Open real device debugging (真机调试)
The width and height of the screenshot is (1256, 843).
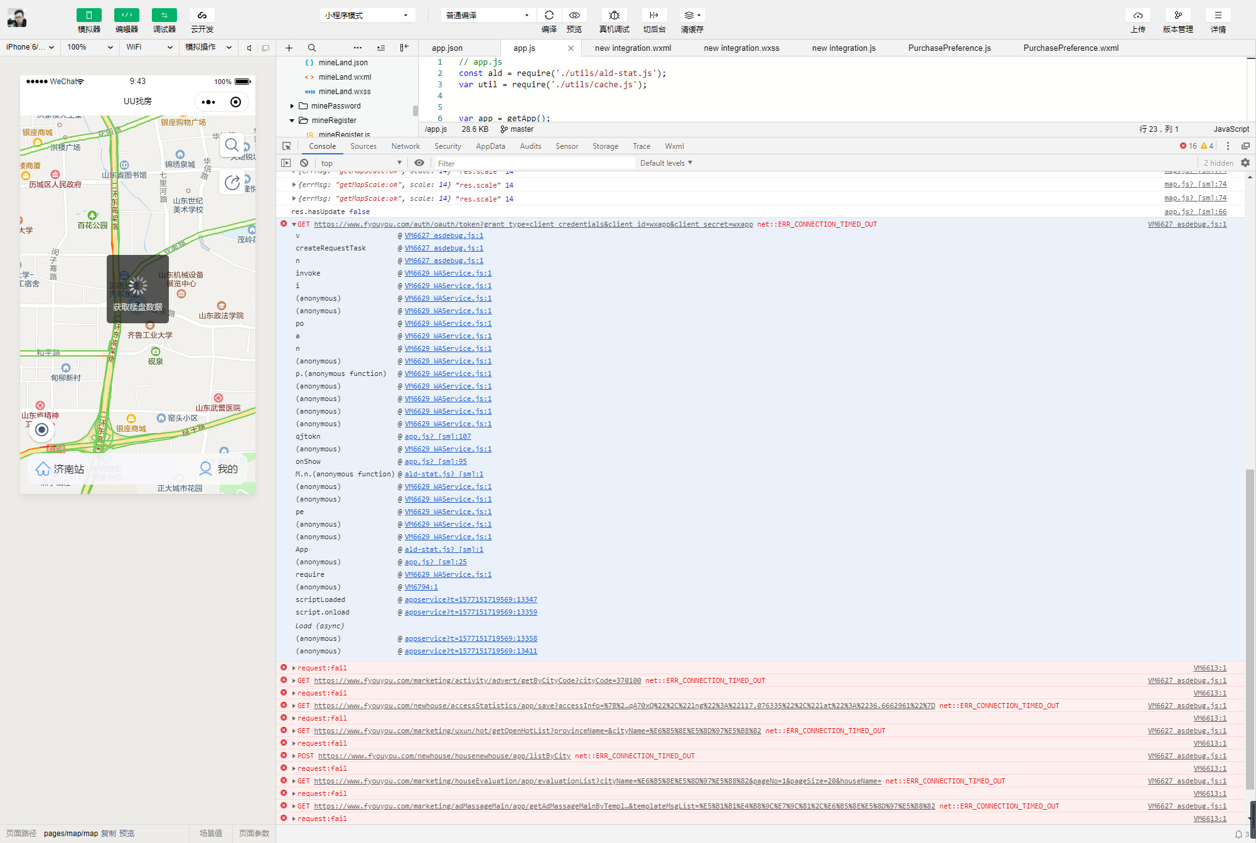[x=614, y=15]
